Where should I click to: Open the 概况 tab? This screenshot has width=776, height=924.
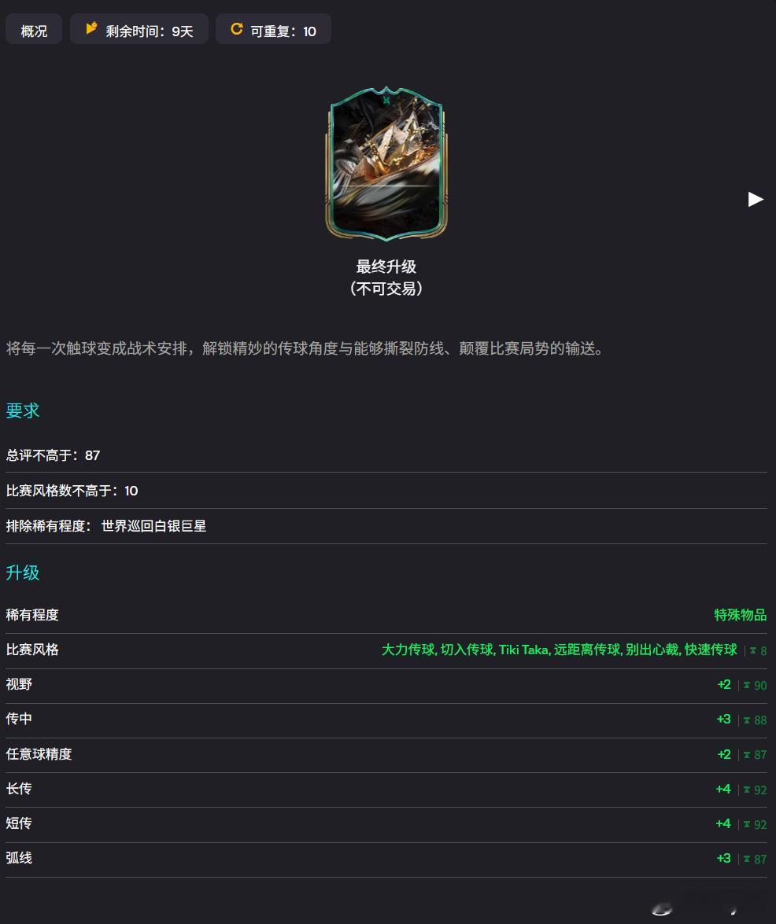pos(34,29)
